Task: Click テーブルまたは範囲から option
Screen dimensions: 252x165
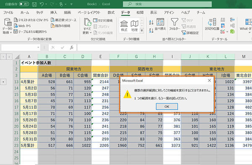Action: [x=30, y=31]
